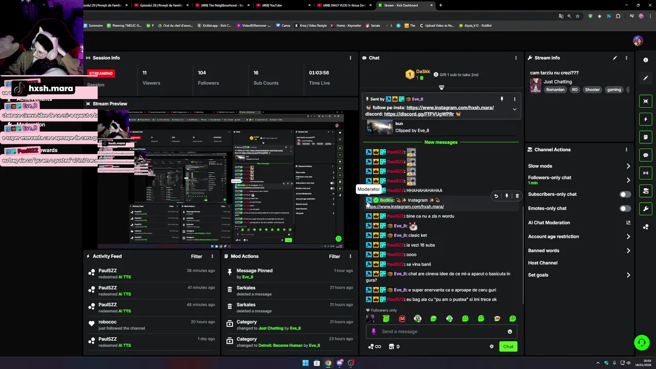This screenshot has height=369, width=656.
Task: Open Stream info panel three-dot menu
Action: (626, 58)
